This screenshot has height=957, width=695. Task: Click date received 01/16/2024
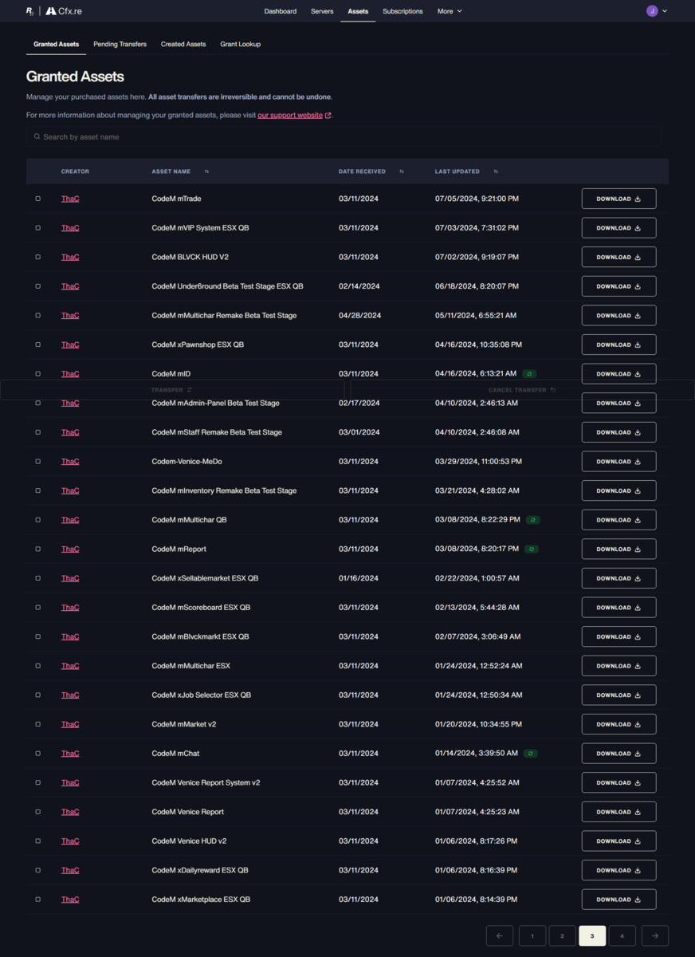[x=359, y=578]
